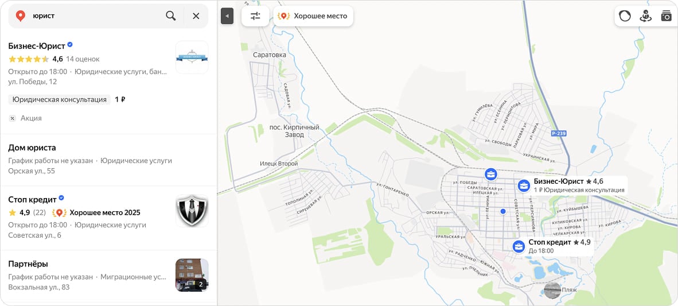The height and width of the screenshot is (306, 678).
Task: Click the "Бизнес-Юрист ★ 4,6" map label
Action: point(568,181)
